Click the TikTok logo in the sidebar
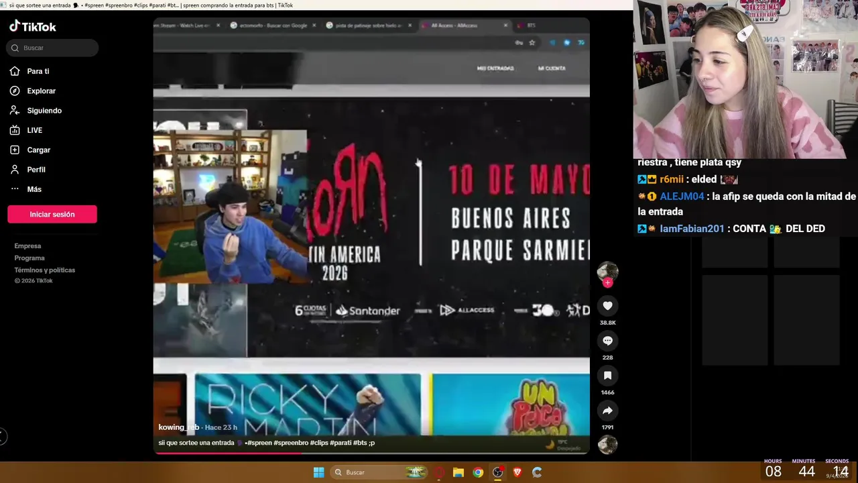The height and width of the screenshot is (483, 858). coord(32,26)
